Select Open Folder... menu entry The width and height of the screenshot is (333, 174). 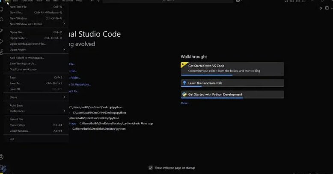(x=36, y=38)
